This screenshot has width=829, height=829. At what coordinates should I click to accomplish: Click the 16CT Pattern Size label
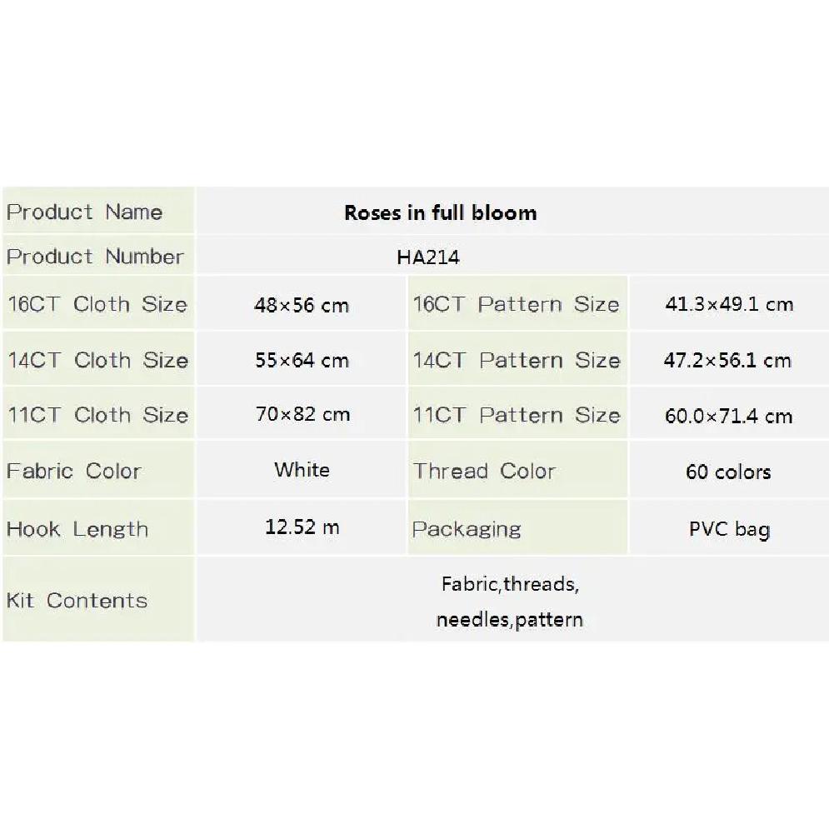pyautogui.click(x=516, y=304)
